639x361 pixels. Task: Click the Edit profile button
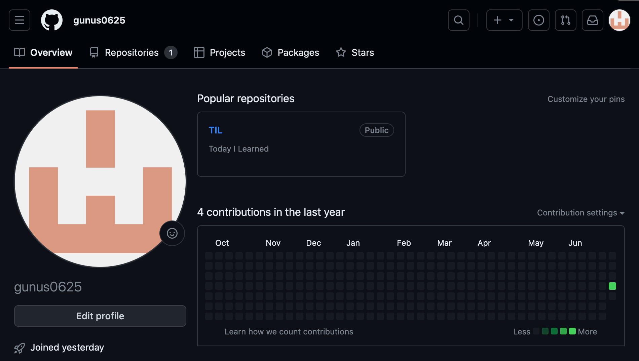pos(100,316)
